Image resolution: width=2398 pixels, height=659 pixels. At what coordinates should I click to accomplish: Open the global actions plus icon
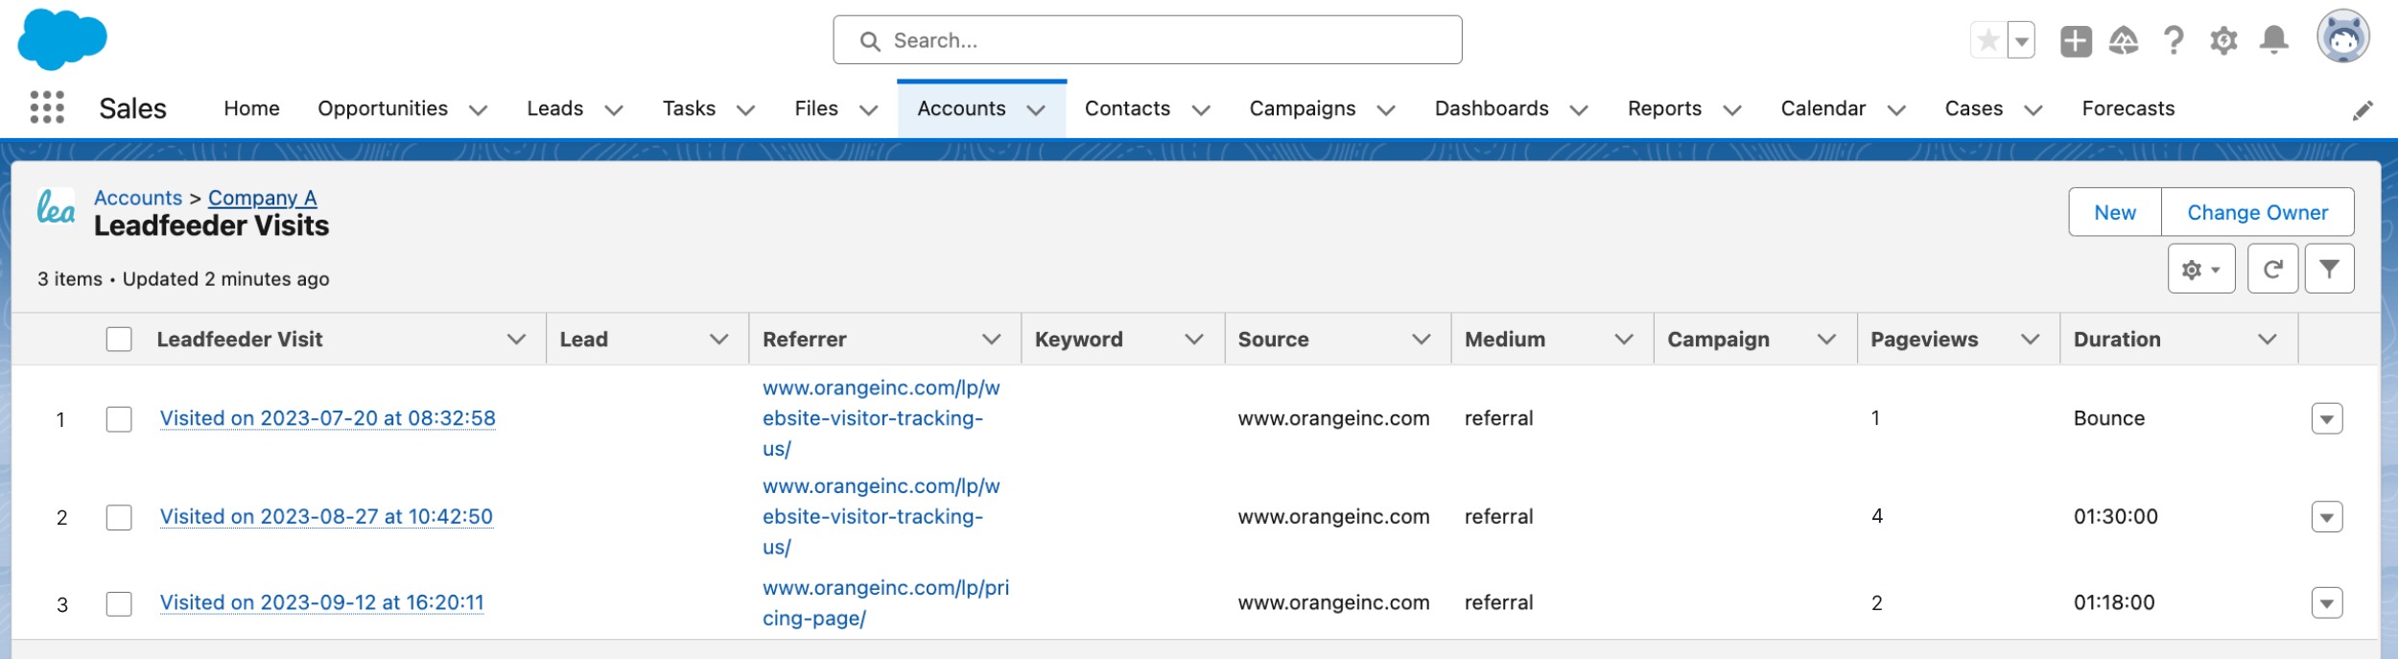point(2076,40)
